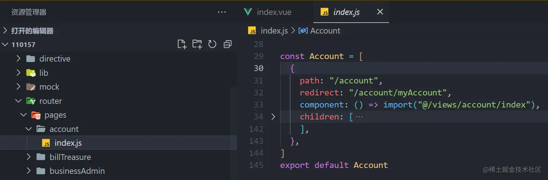Select index.js file under account folder
548x180 pixels.
pyautogui.click(x=68, y=143)
